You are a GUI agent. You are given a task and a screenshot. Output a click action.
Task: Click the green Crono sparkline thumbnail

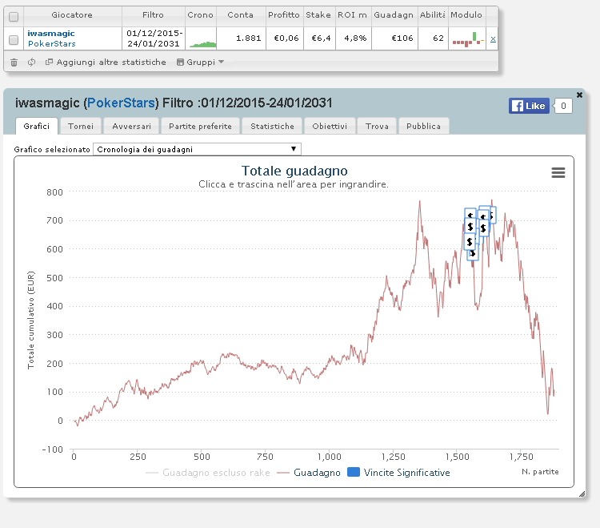pos(203,44)
